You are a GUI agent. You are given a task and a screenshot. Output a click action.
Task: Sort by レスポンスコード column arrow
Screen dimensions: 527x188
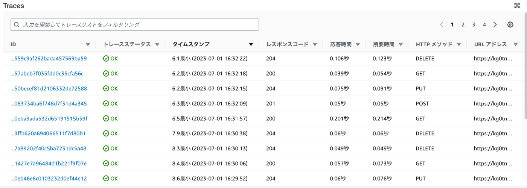tap(315, 44)
